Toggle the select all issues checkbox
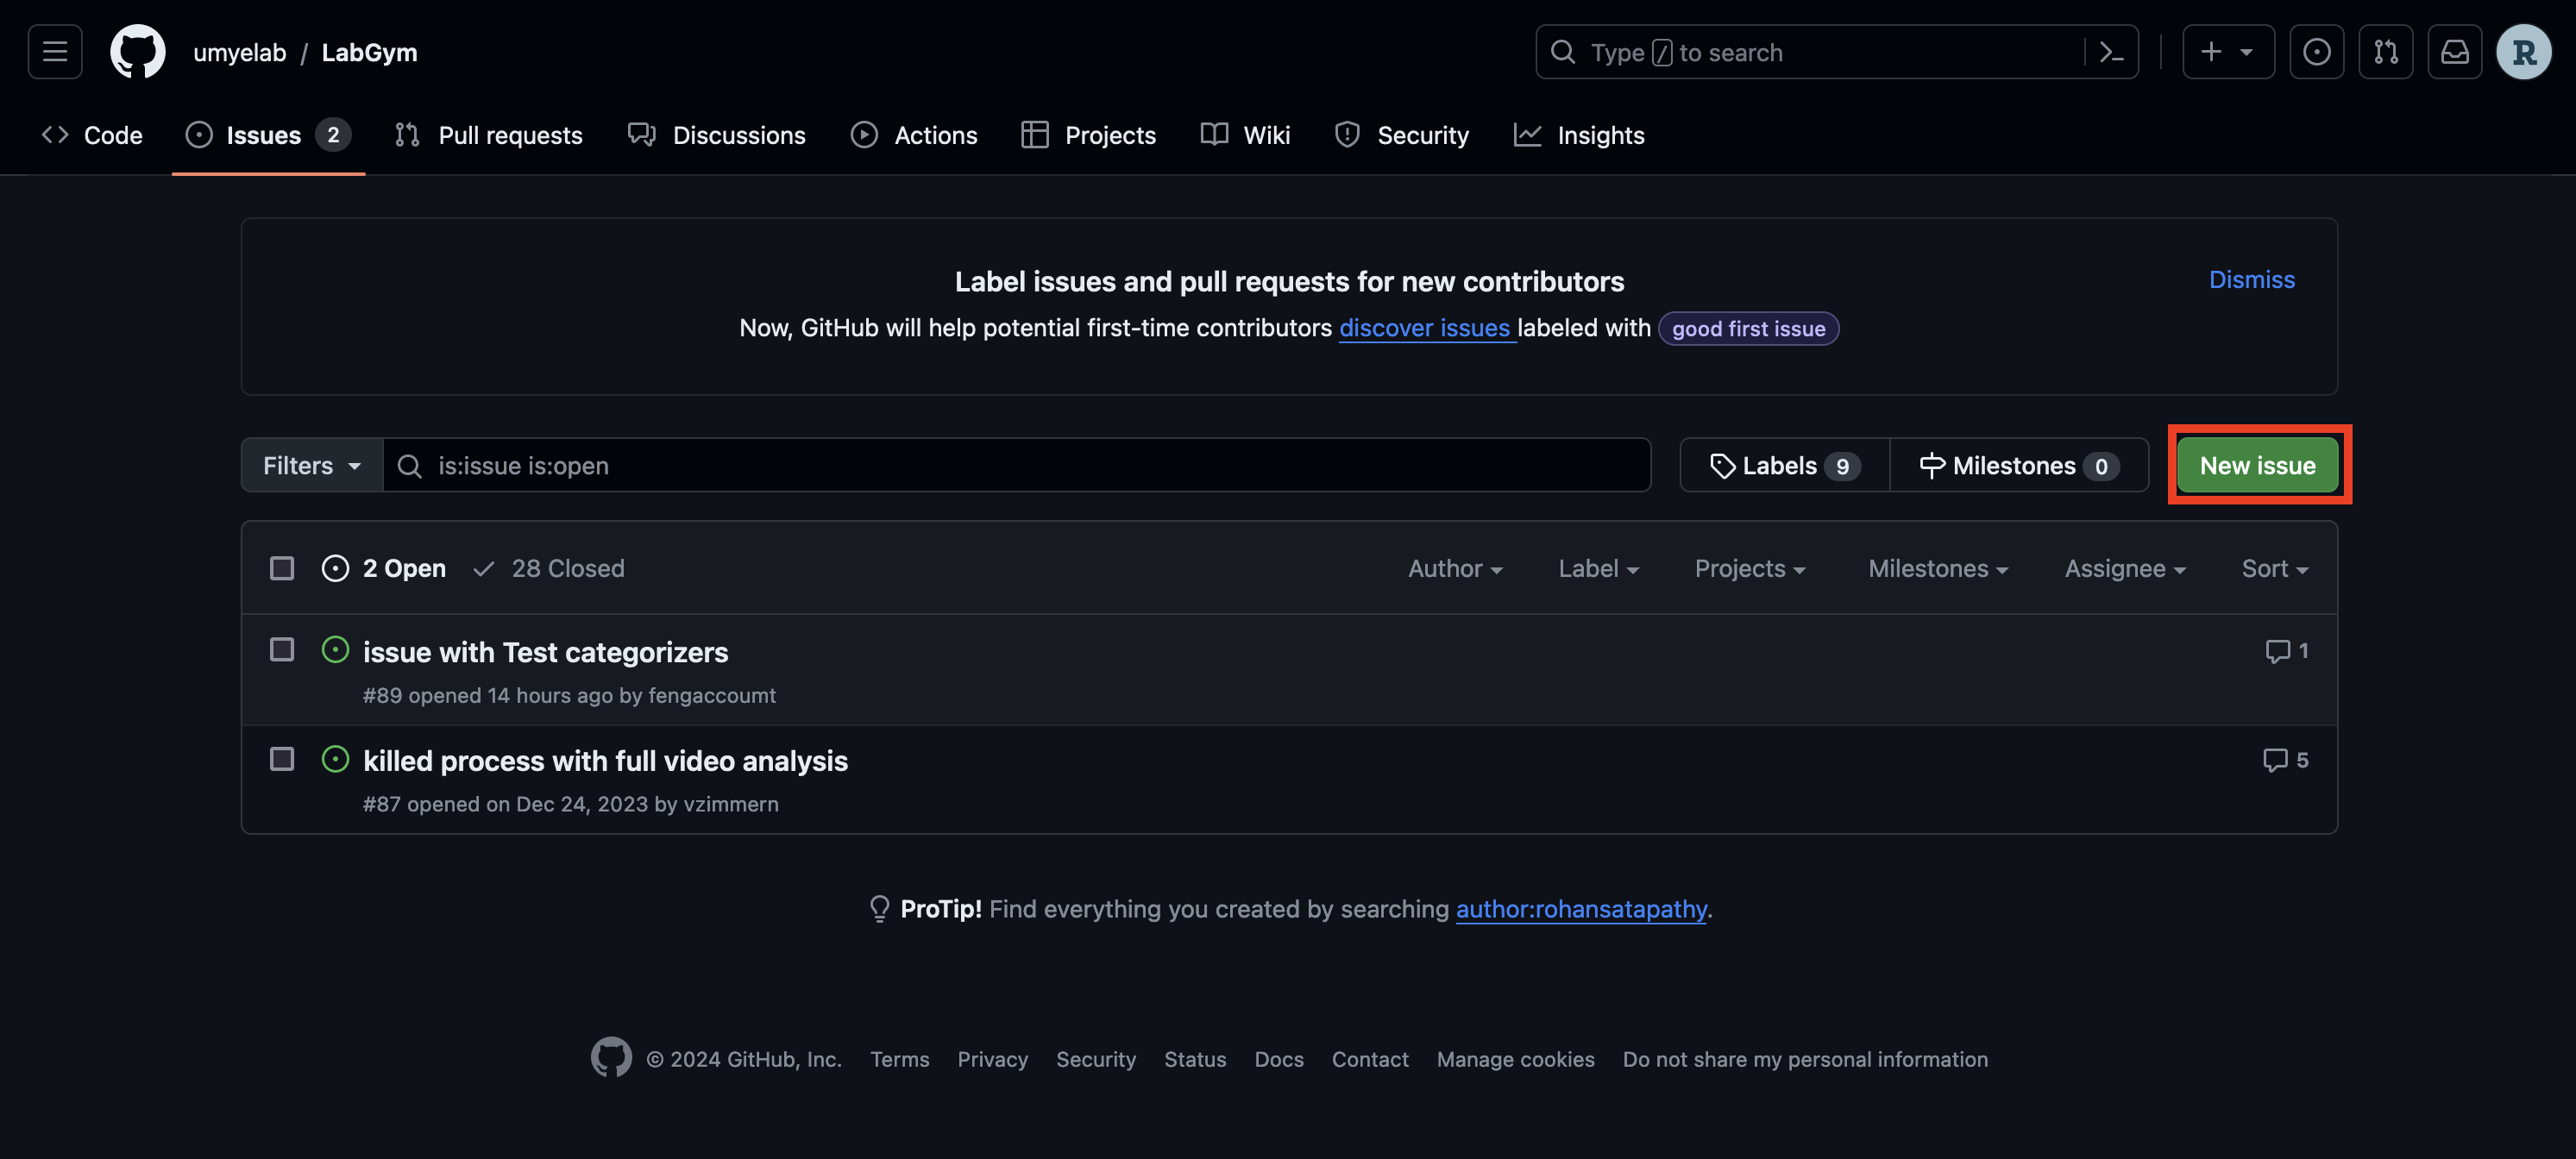 282,568
